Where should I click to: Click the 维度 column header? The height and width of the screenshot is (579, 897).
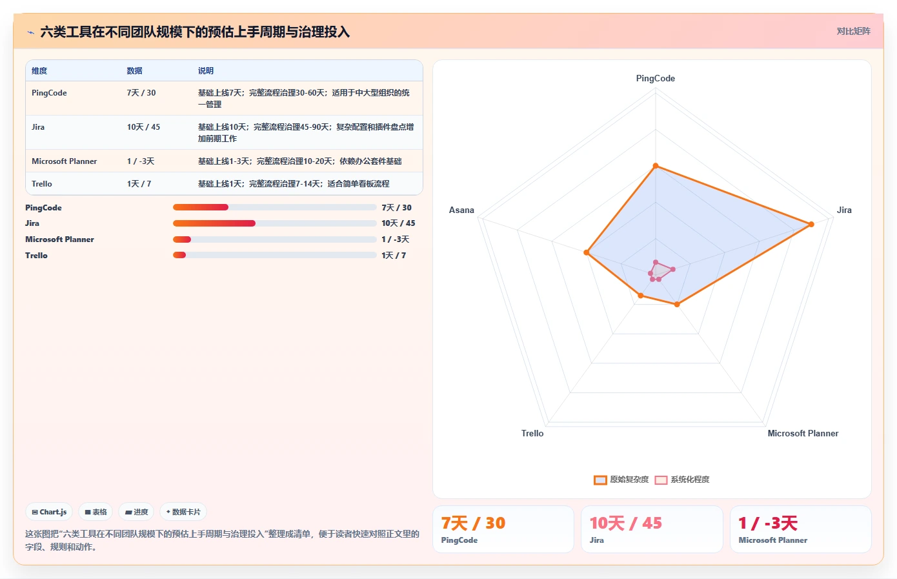coord(39,71)
